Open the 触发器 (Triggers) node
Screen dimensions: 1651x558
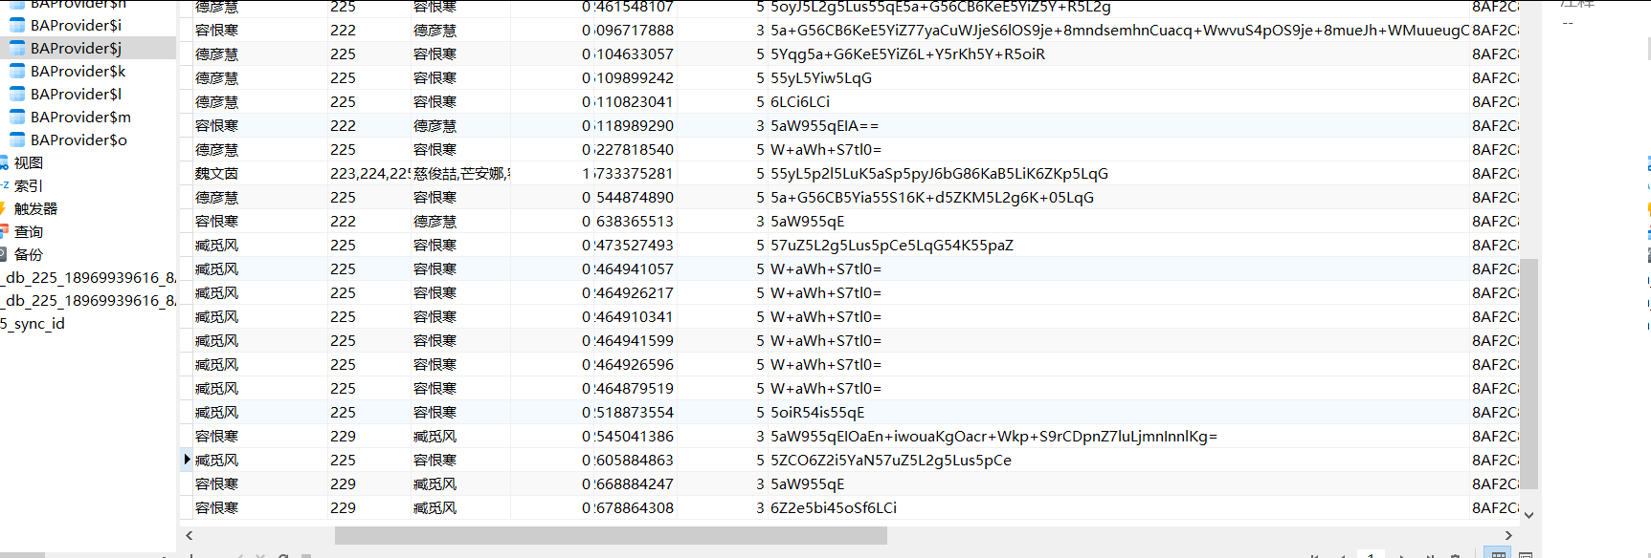[35, 208]
